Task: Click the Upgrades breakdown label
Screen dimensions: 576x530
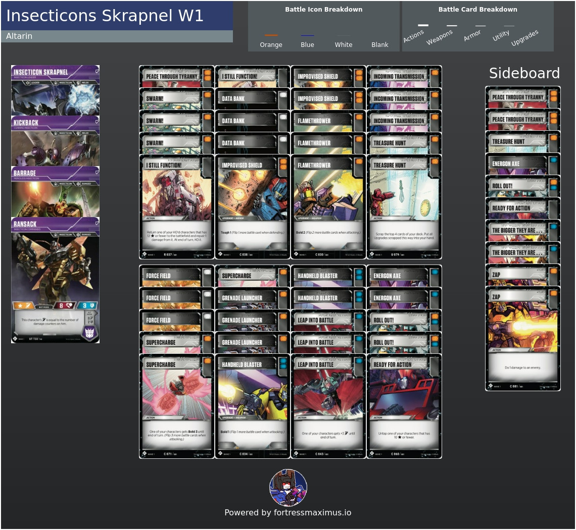Action: (525, 38)
